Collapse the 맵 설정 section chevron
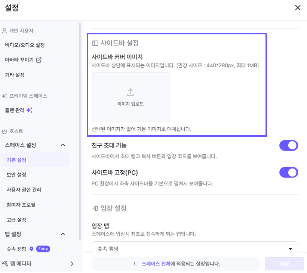The height and width of the screenshot is (273, 307). [x=63, y=234]
